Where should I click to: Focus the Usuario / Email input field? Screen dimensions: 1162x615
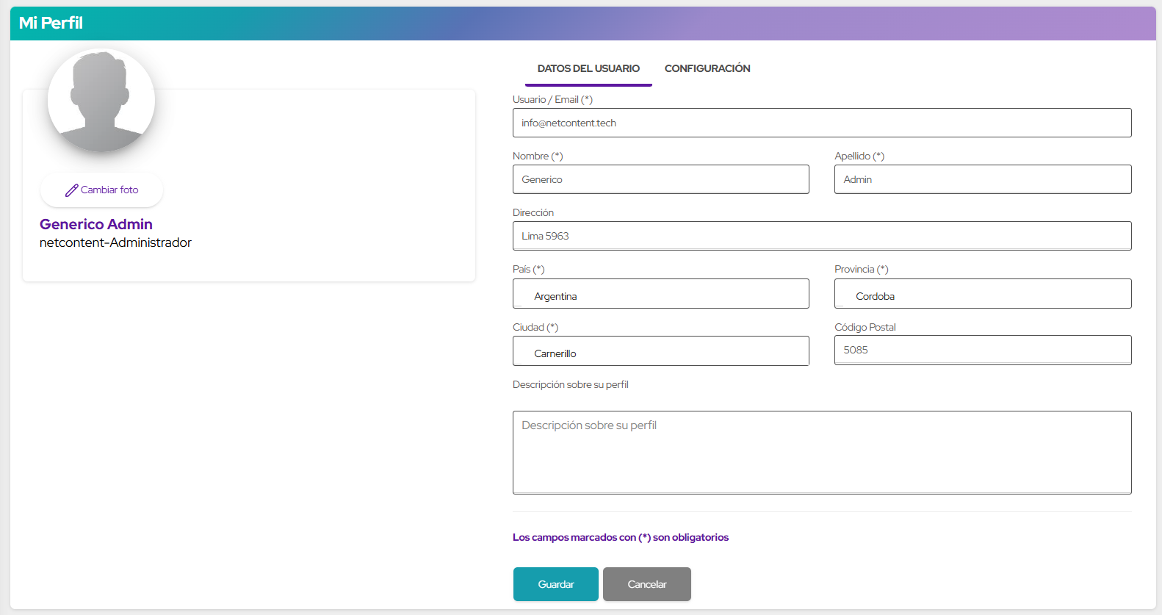821,123
